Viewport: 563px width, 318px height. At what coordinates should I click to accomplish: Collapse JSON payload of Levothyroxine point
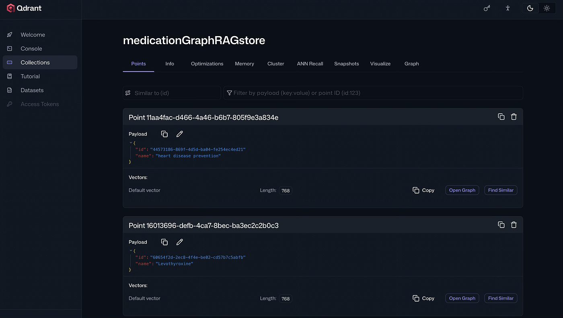point(131,251)
